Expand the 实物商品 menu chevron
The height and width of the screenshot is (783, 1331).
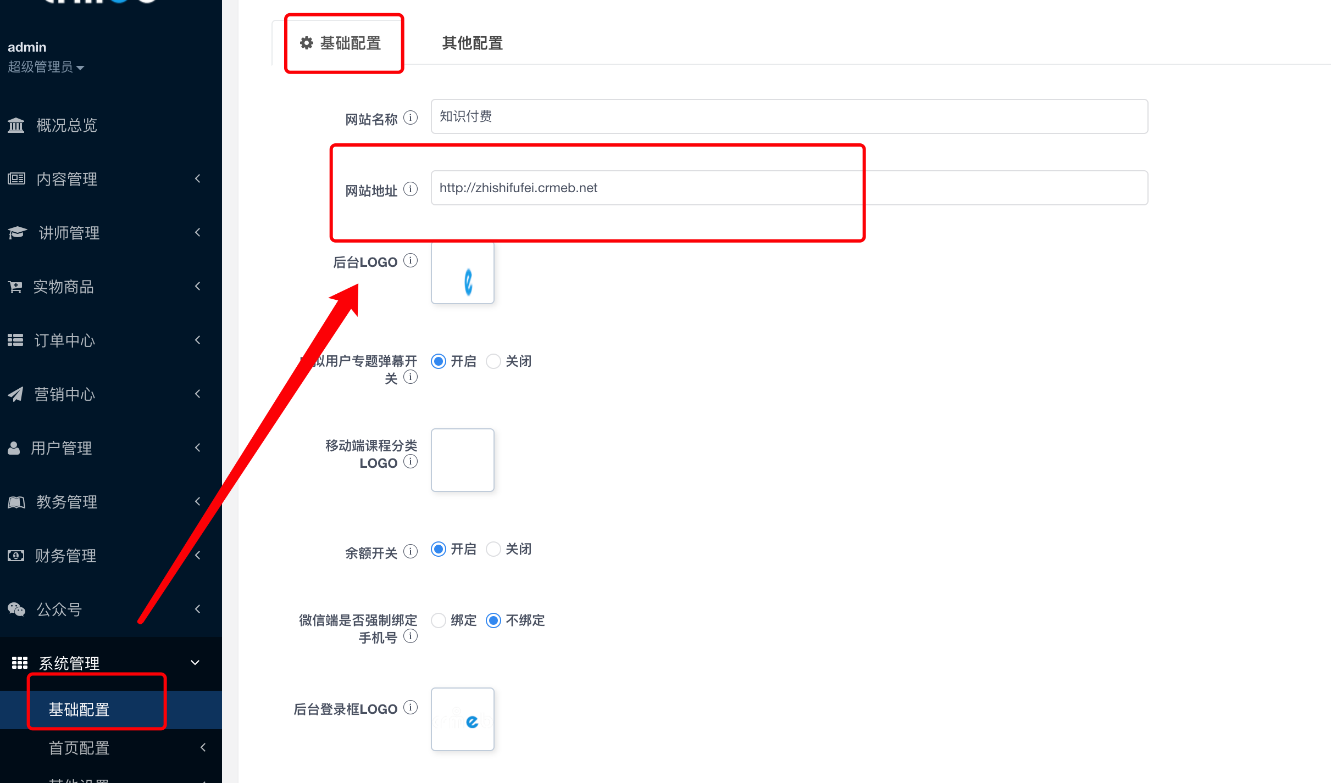tap(198, 286)
